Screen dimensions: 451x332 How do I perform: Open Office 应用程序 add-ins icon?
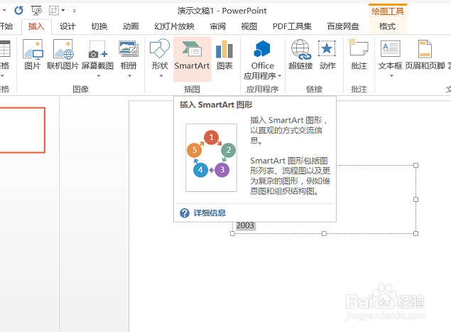(x=262, y=53)
